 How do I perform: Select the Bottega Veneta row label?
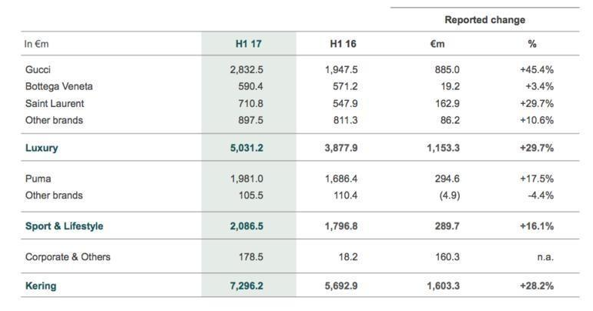point(59,86)
